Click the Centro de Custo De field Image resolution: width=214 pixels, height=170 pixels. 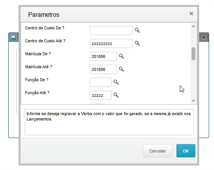(111, 30)
